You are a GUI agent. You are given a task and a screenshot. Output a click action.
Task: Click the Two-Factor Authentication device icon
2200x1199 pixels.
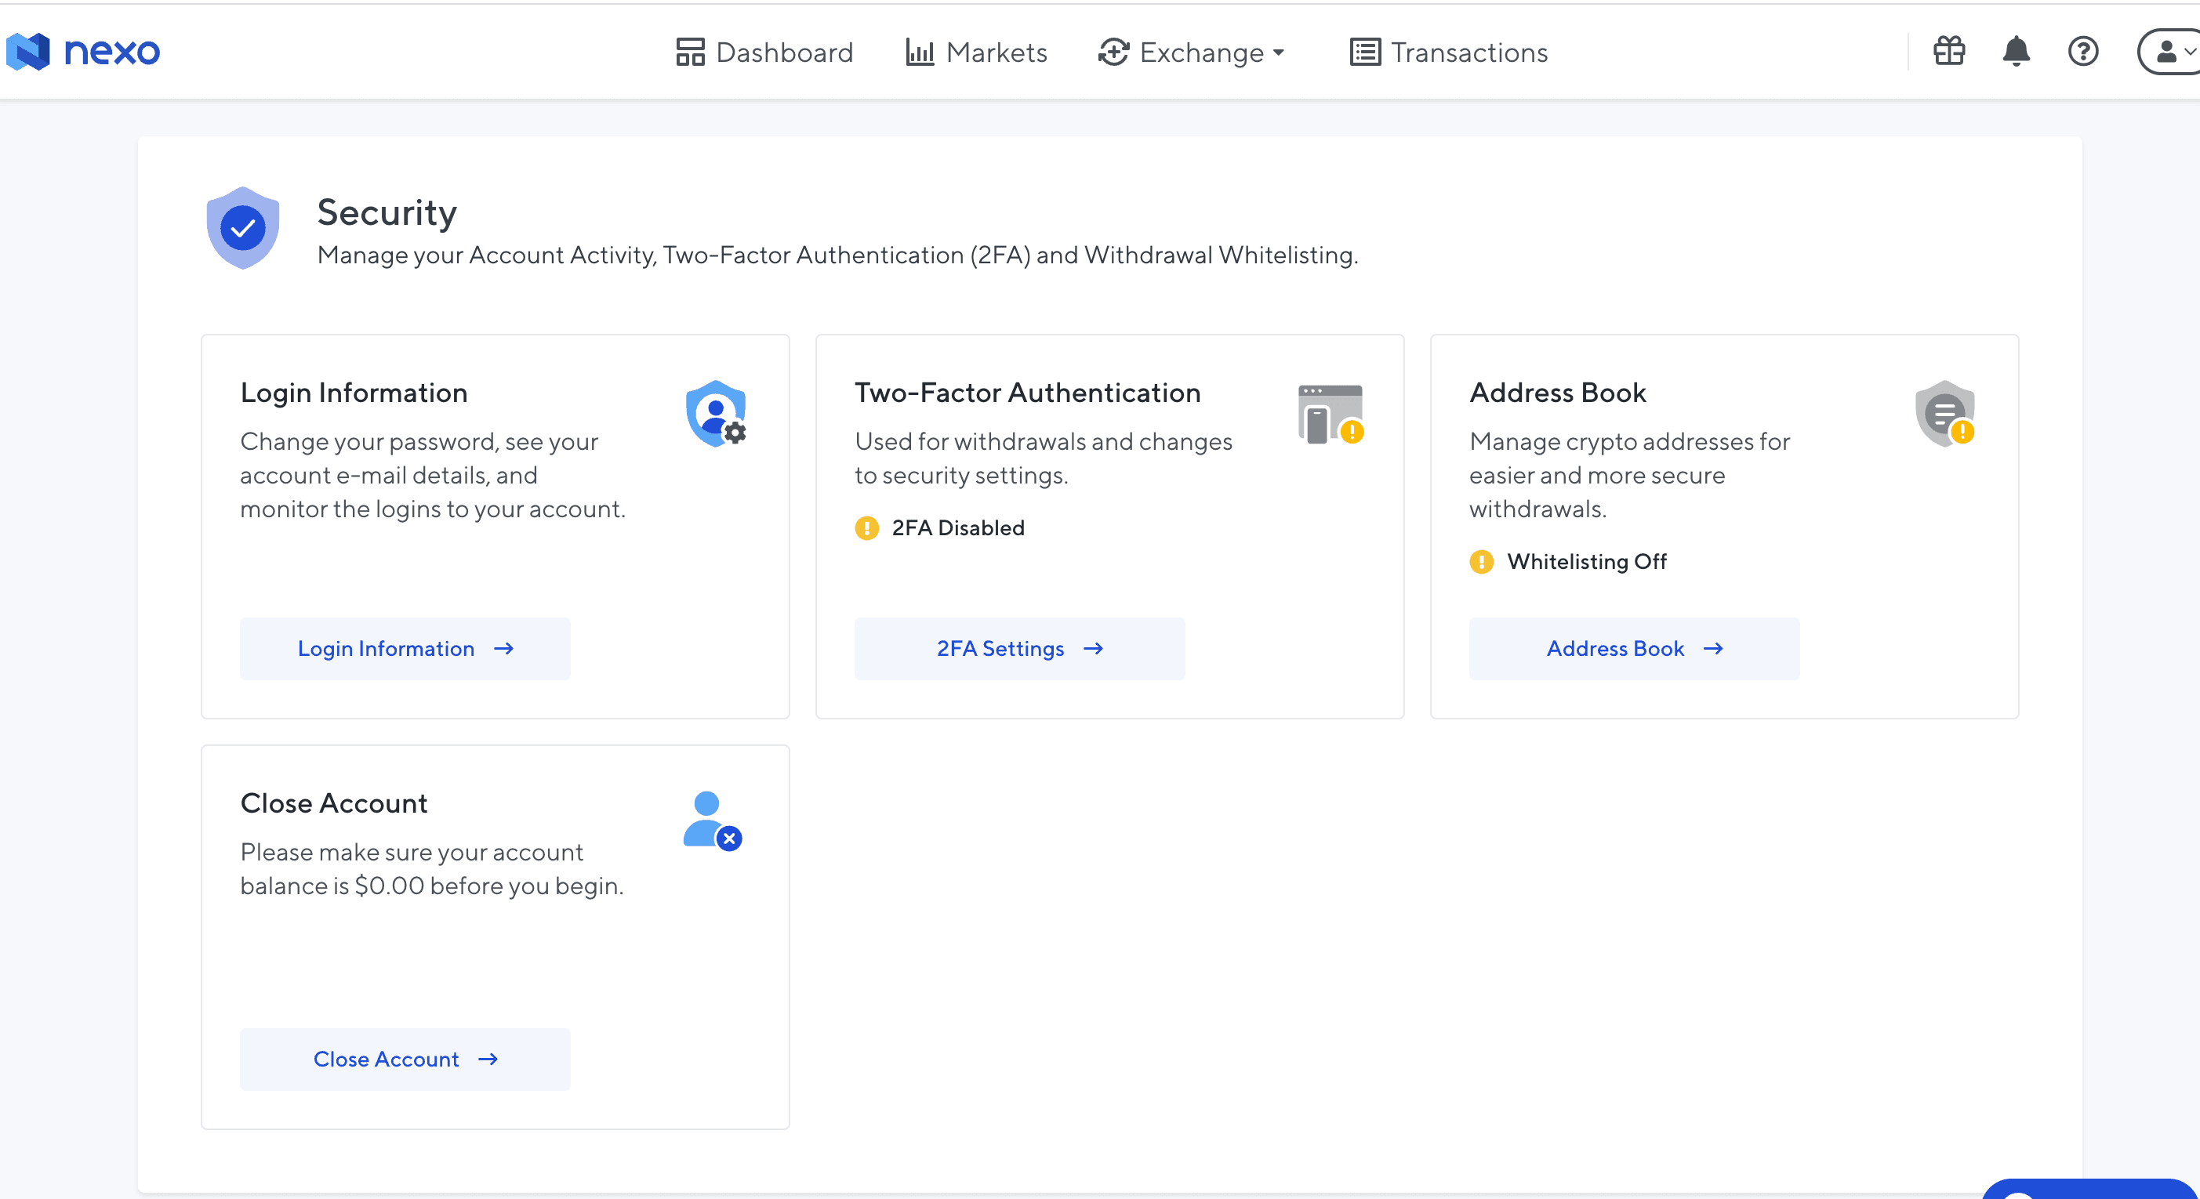click(1331, 414)
